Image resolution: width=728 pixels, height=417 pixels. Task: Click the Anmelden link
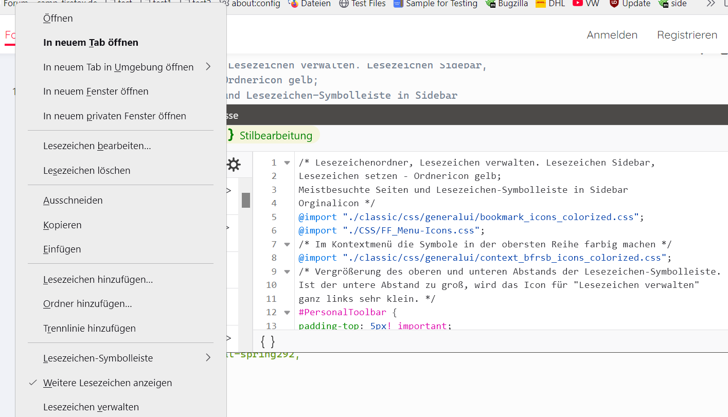click(612, 35)
